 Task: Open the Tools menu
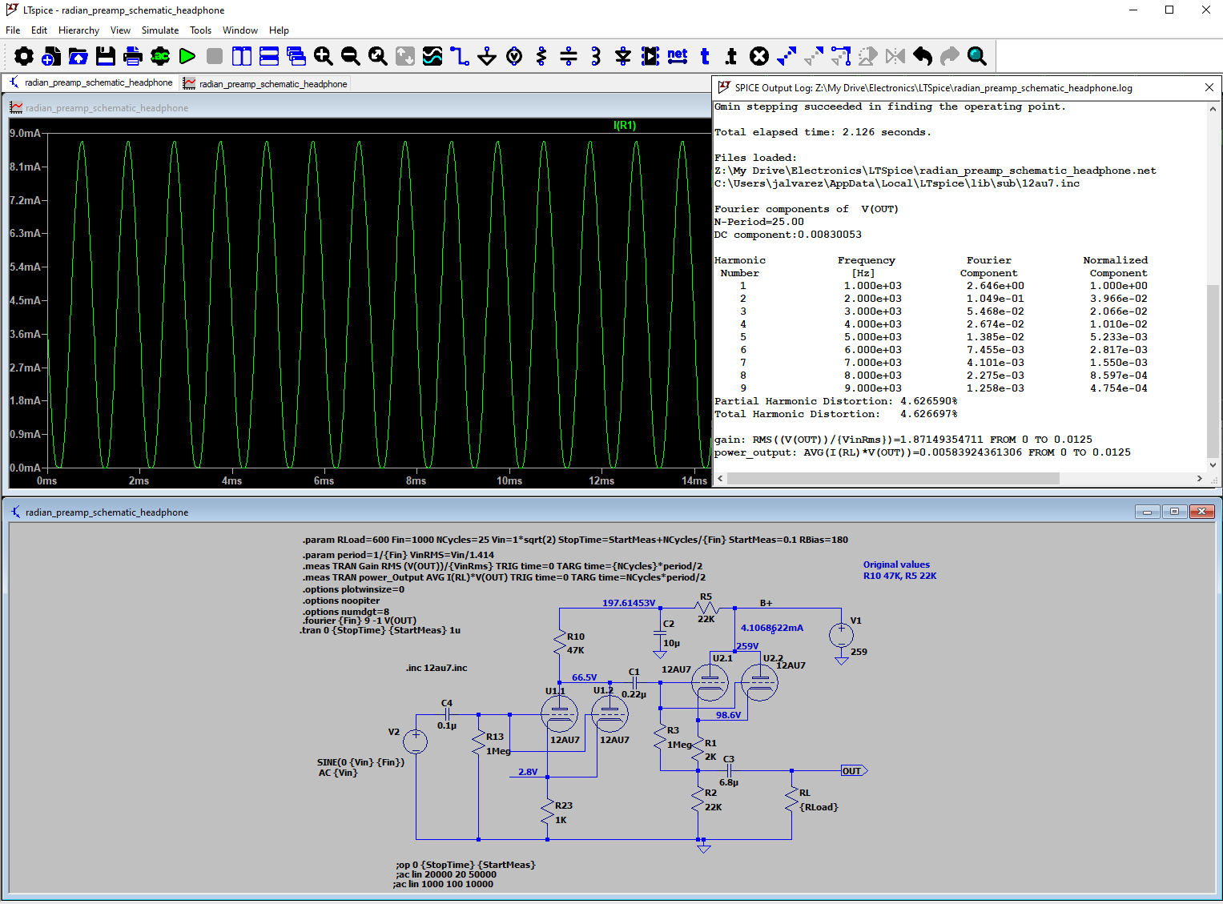point(200,30)
